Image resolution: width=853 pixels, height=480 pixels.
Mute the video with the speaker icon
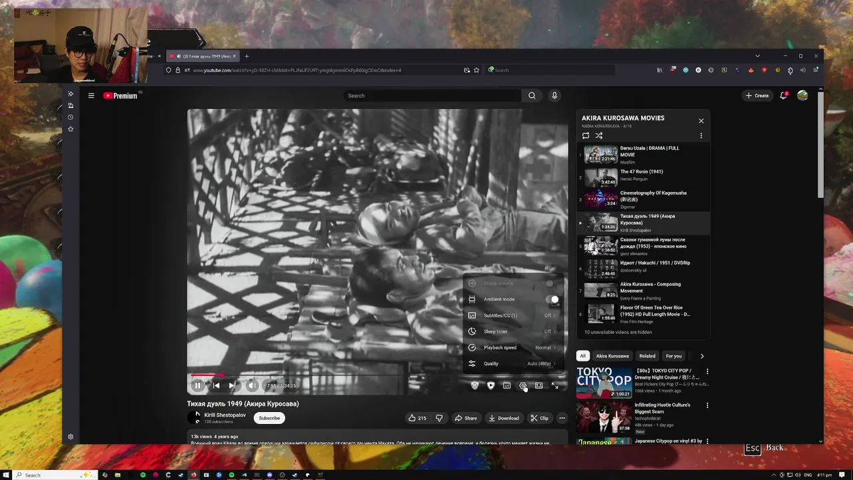click(252, 385)
